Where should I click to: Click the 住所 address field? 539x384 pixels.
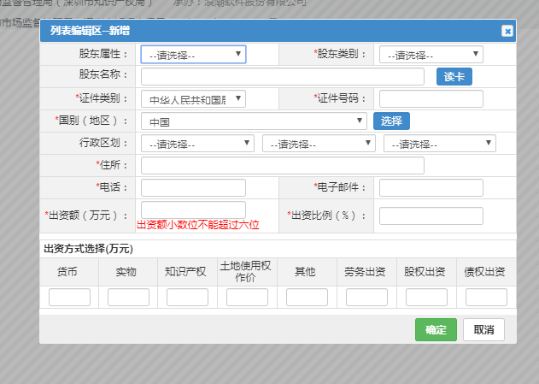pos(282,166)
